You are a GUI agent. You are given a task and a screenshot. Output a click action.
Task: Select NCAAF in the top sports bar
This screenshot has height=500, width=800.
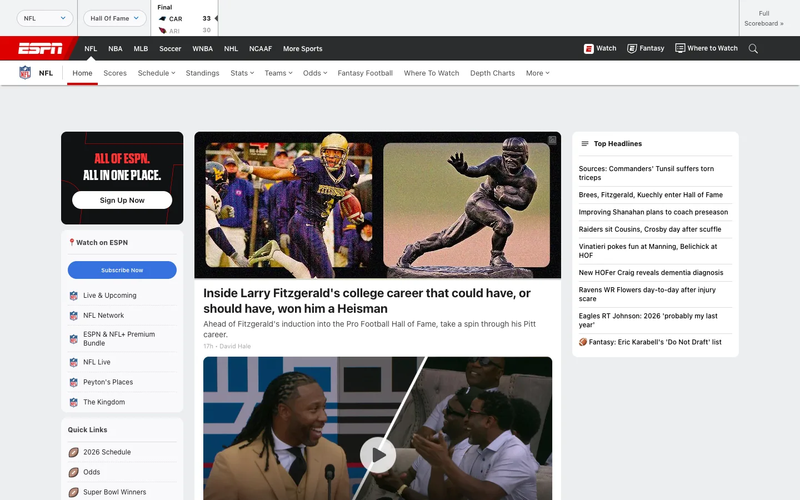point(261,48)
